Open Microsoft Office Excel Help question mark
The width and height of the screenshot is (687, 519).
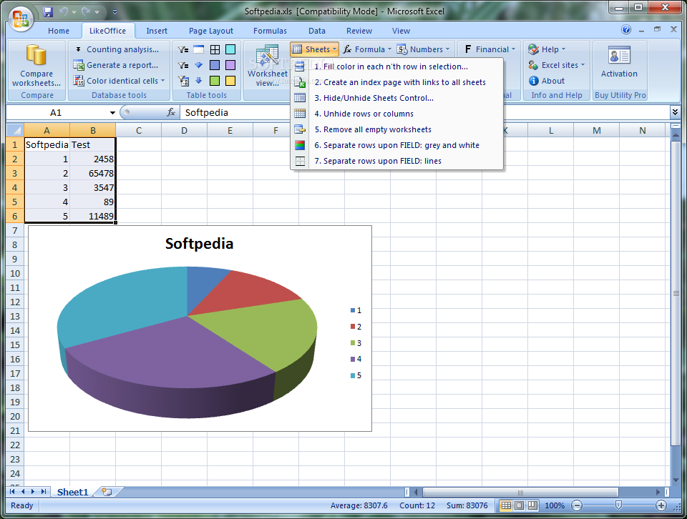[626, 30]
